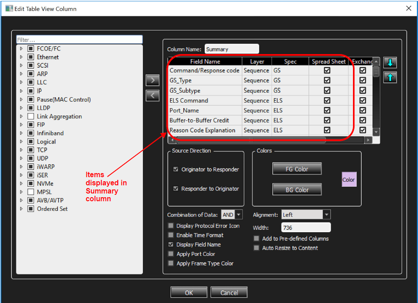This screenshot has width=418, height=303.
Task: Enable Auto Resize to Content
Action: coord(257,248)
